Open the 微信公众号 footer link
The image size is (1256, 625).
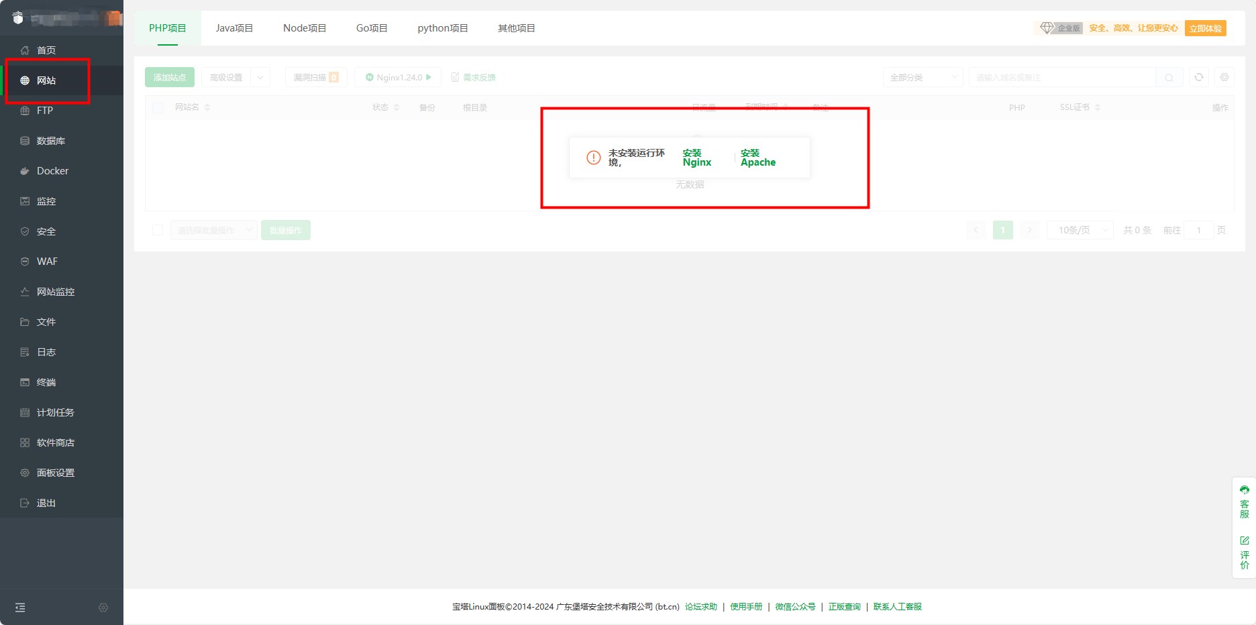796,607
